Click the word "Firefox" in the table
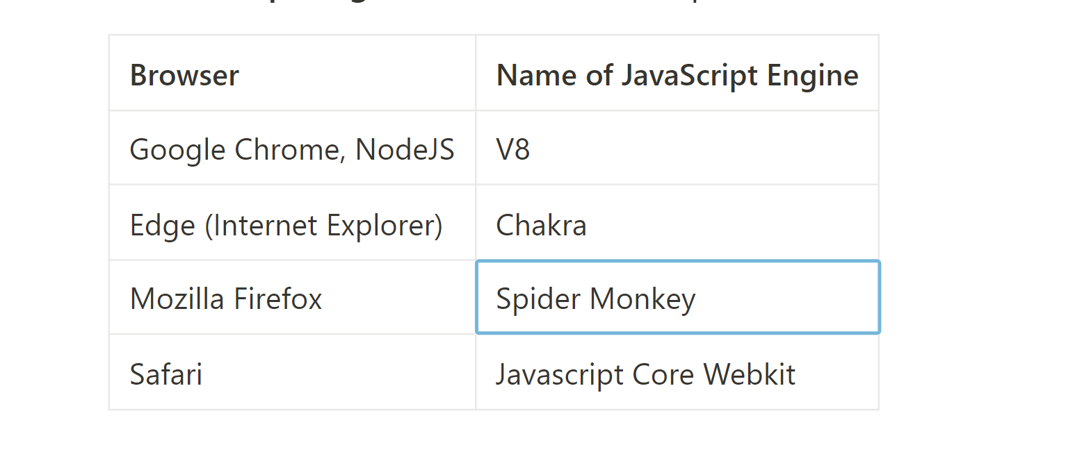 [277, 299]
